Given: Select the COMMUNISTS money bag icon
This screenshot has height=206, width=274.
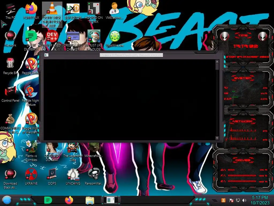Looking at the screenshot, I should tap(10, 124).
